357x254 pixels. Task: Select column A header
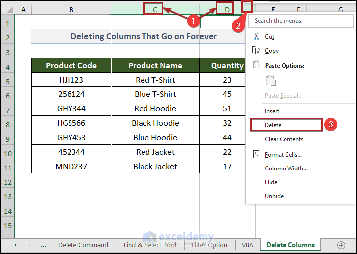coord(23,10)
